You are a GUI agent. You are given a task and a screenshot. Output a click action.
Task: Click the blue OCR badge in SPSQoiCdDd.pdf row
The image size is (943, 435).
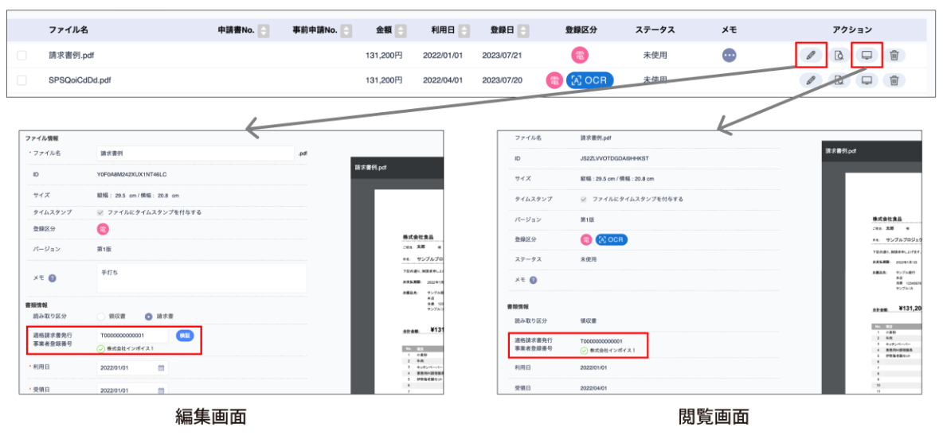tap(590, 80)
